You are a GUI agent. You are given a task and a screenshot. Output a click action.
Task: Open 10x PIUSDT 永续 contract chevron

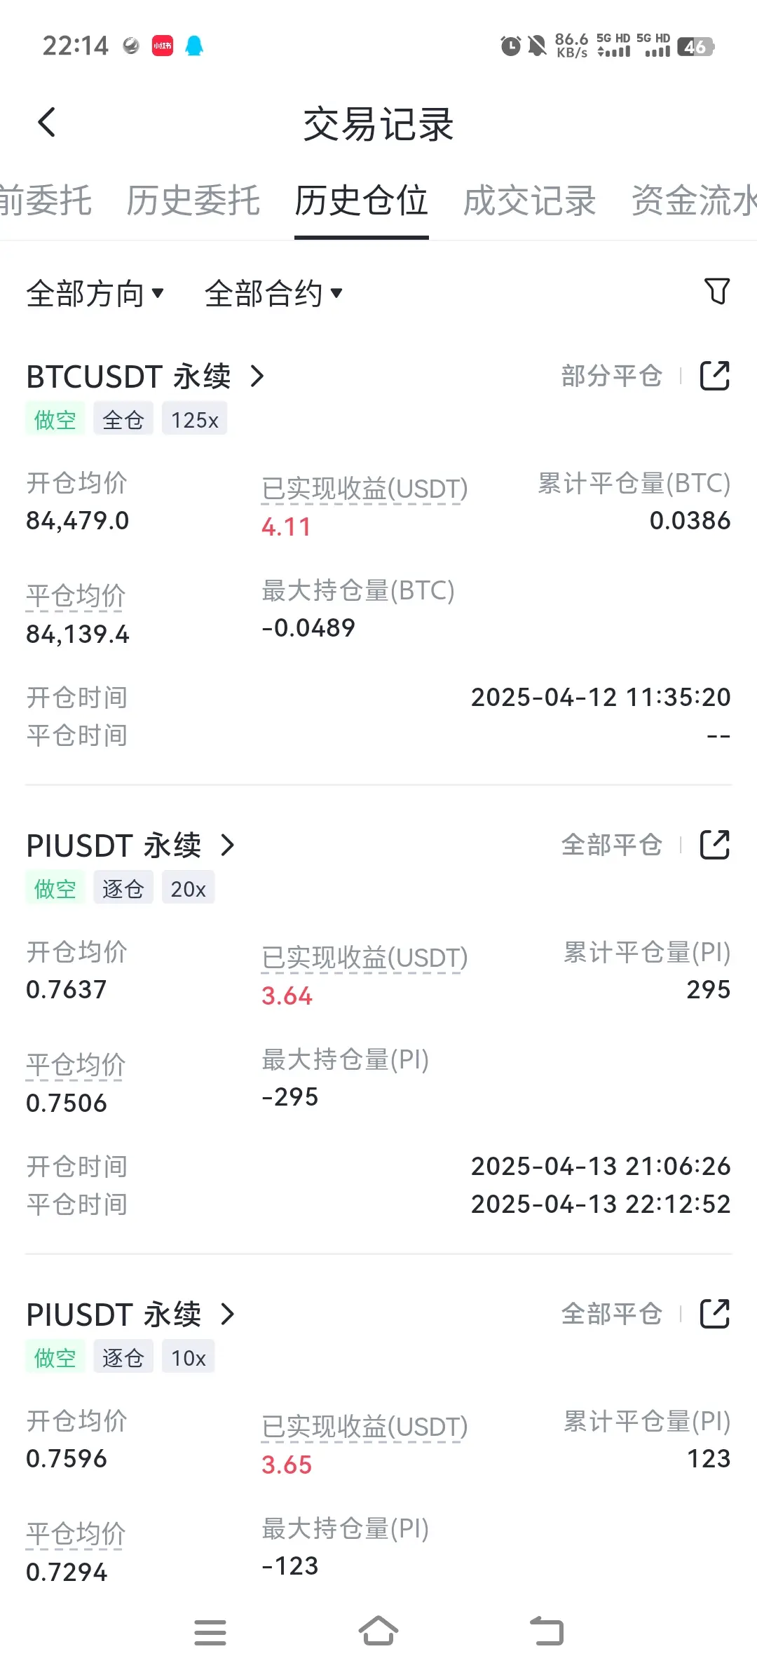click(x=227, y=1315)
